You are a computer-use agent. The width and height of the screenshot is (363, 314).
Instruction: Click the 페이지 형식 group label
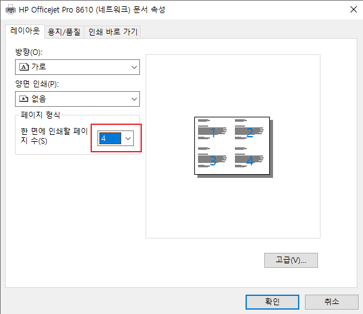[x=41, y=115]
